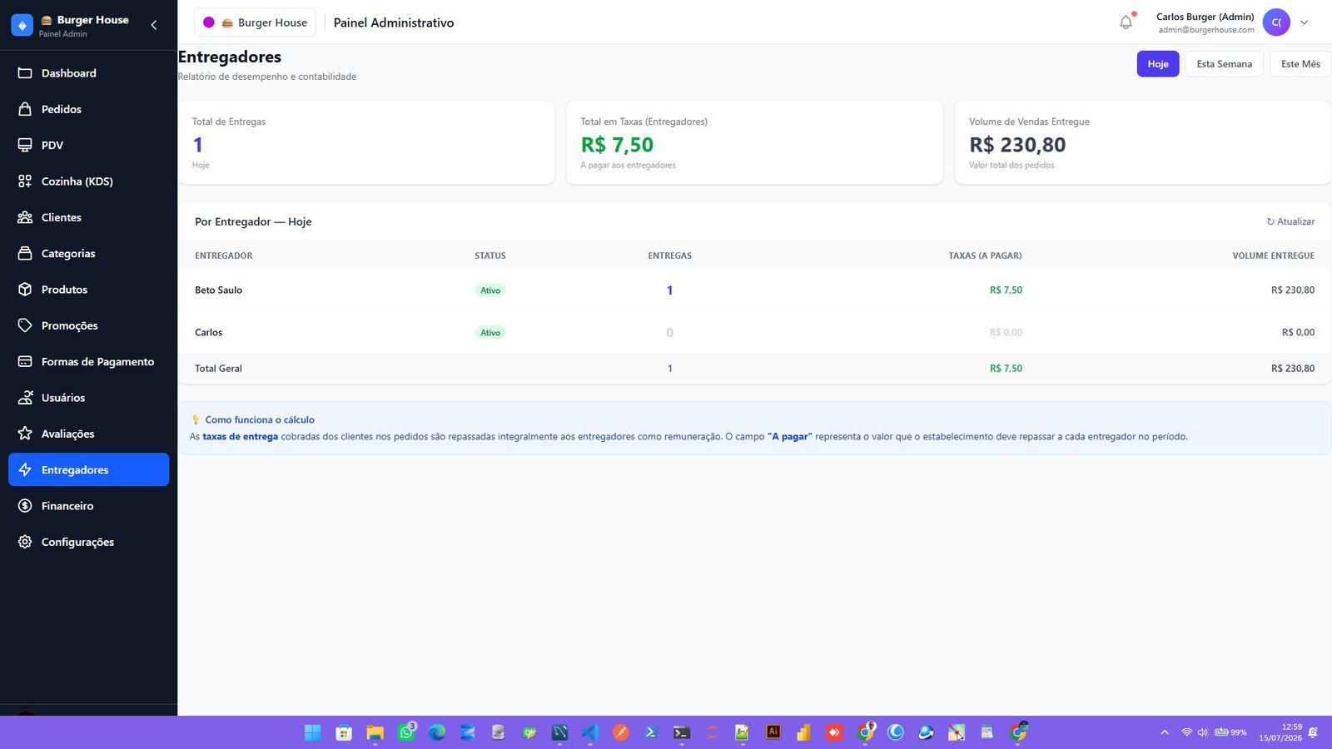Open PDV monitor icon
This screenshot has height=749, width=1332.
click(x=25, y=145)
